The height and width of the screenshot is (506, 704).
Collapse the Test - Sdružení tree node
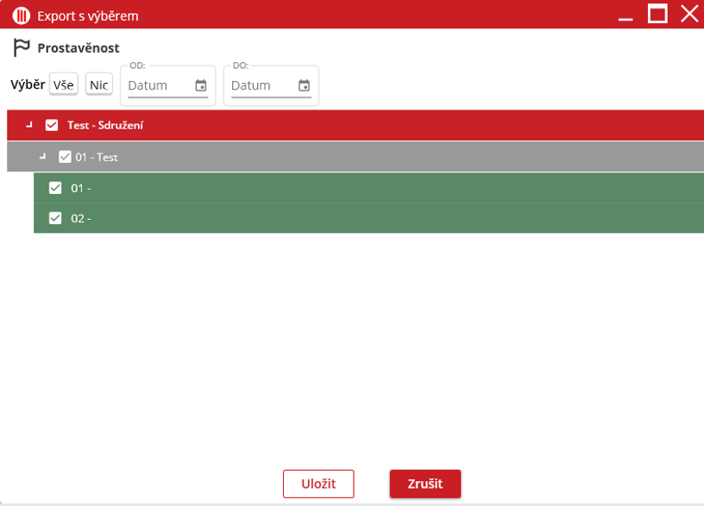click(29, 125)
